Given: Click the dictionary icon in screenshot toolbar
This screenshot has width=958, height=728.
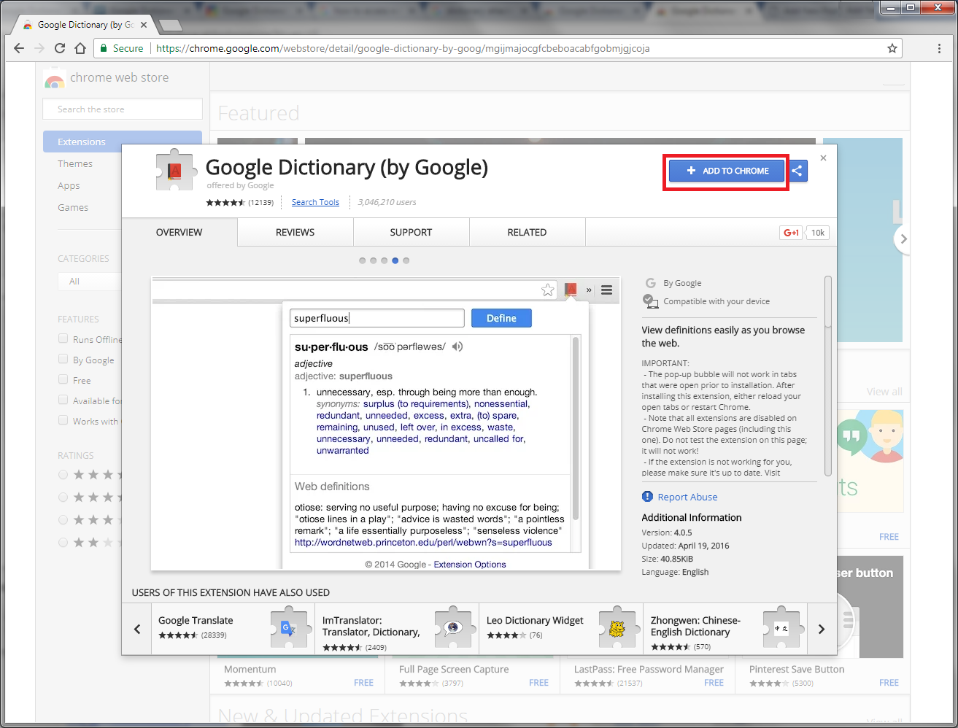Looking at the screenshot, I should (571, 290).
